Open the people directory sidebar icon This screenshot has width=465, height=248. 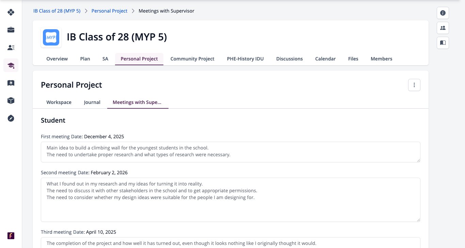(11, 48)
